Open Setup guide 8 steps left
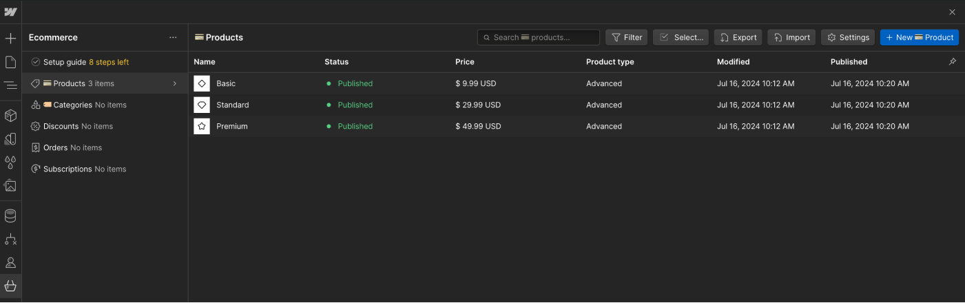This screenshot has width=965, height=303. pos(105,62)
